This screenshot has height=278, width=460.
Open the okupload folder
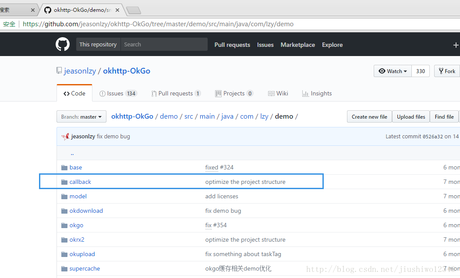pyautogui.click(x=82, y=254)
